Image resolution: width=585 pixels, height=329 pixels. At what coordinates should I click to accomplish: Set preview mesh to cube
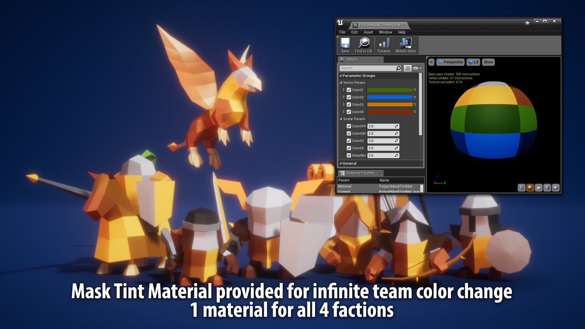click(x=547, y=188)
